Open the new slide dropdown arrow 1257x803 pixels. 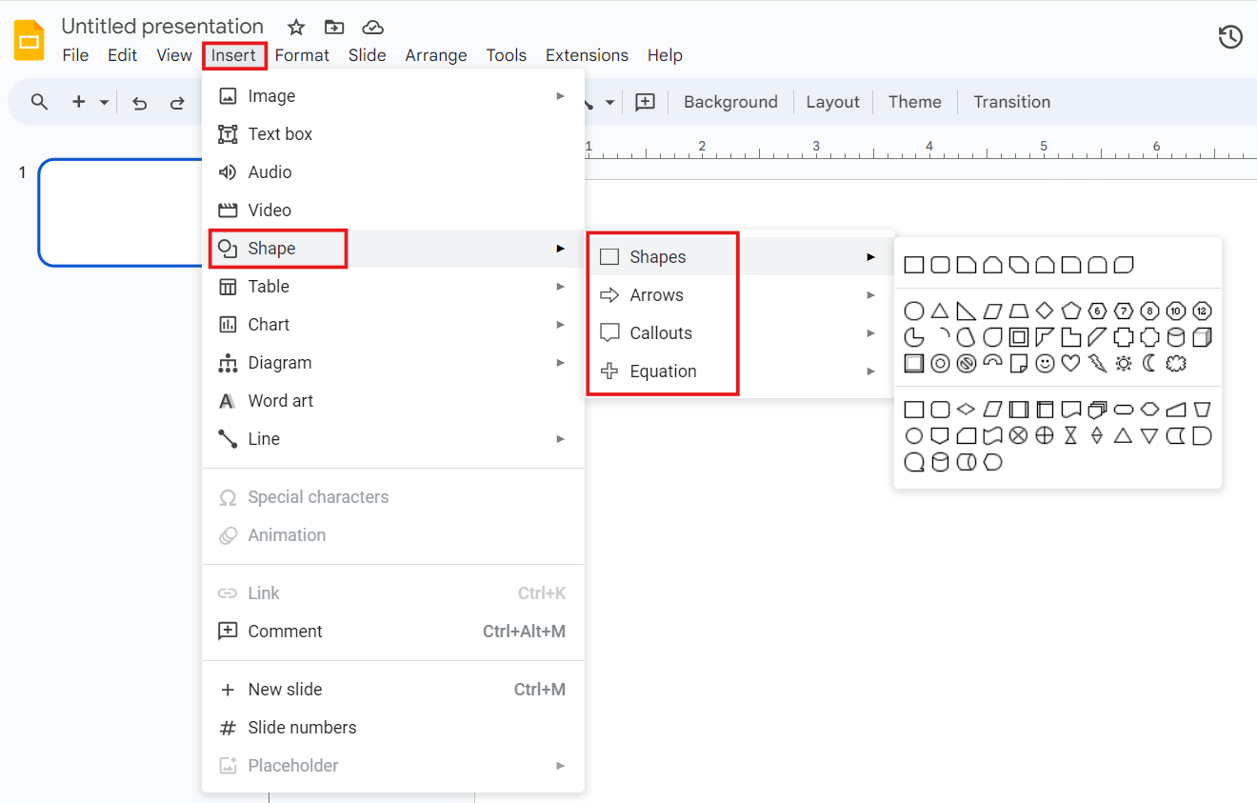coord(105,102)
